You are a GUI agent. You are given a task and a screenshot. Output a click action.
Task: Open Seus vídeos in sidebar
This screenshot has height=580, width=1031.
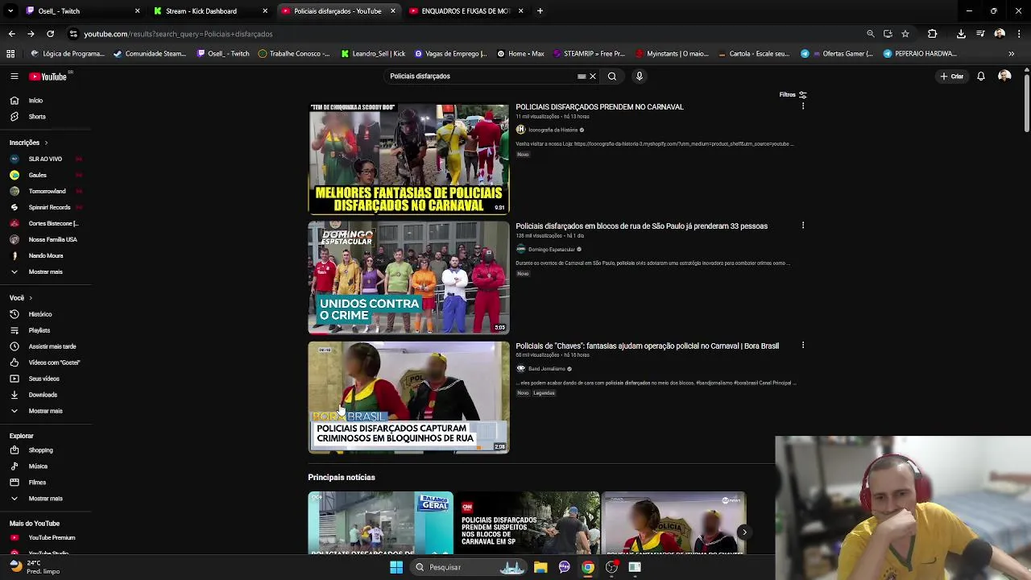43,379
